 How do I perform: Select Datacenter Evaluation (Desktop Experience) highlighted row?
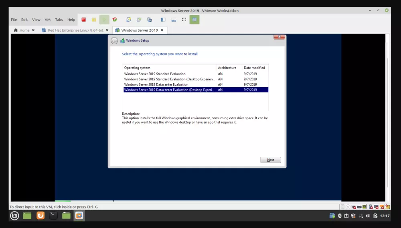point(196,90)
